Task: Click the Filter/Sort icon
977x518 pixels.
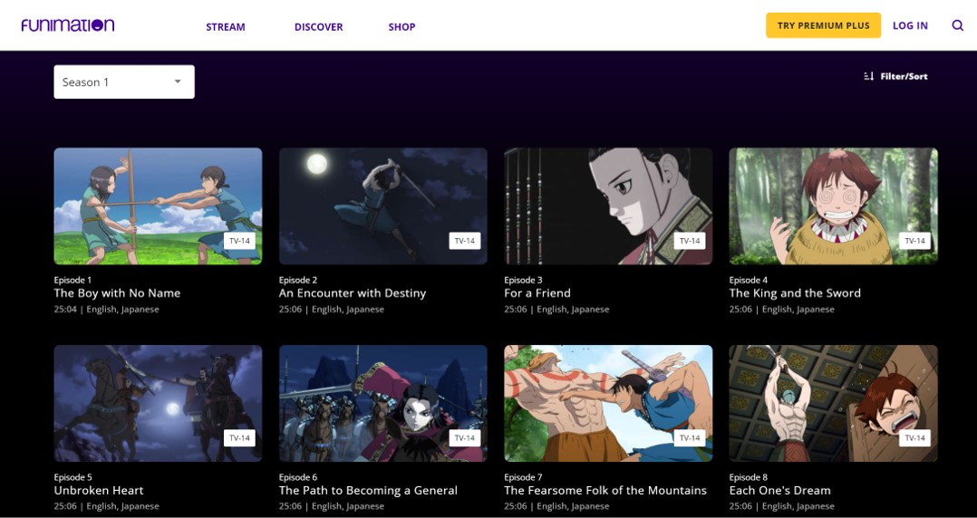Action: tap(868, 76)
